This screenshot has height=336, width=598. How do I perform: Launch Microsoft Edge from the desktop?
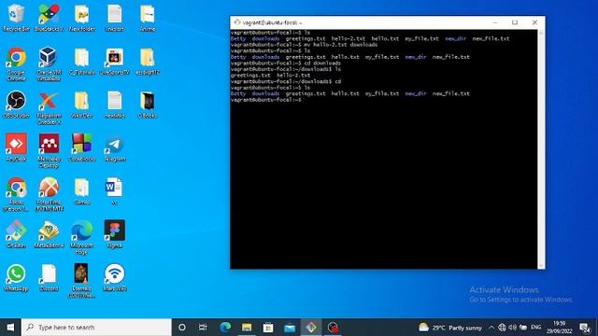pyautogui.click(x=82, y=237)
